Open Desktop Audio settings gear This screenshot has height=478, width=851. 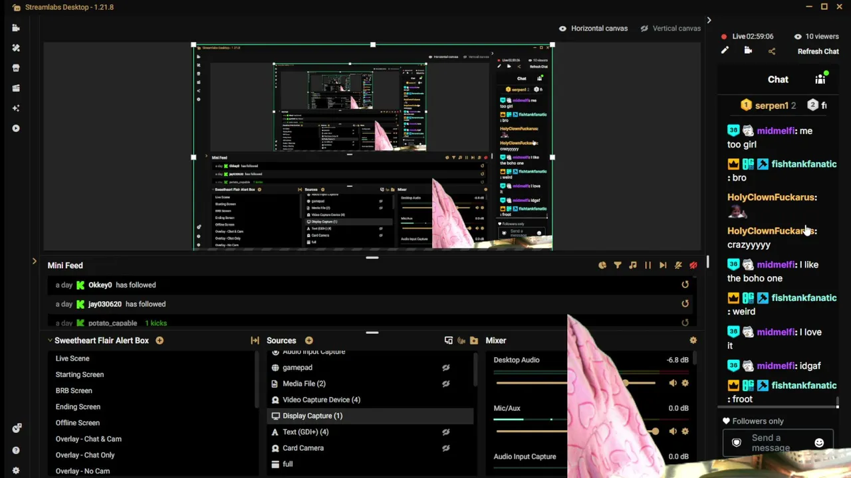[685, 383]
